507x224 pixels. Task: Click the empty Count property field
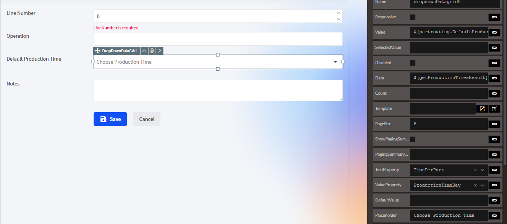[449, 93]
